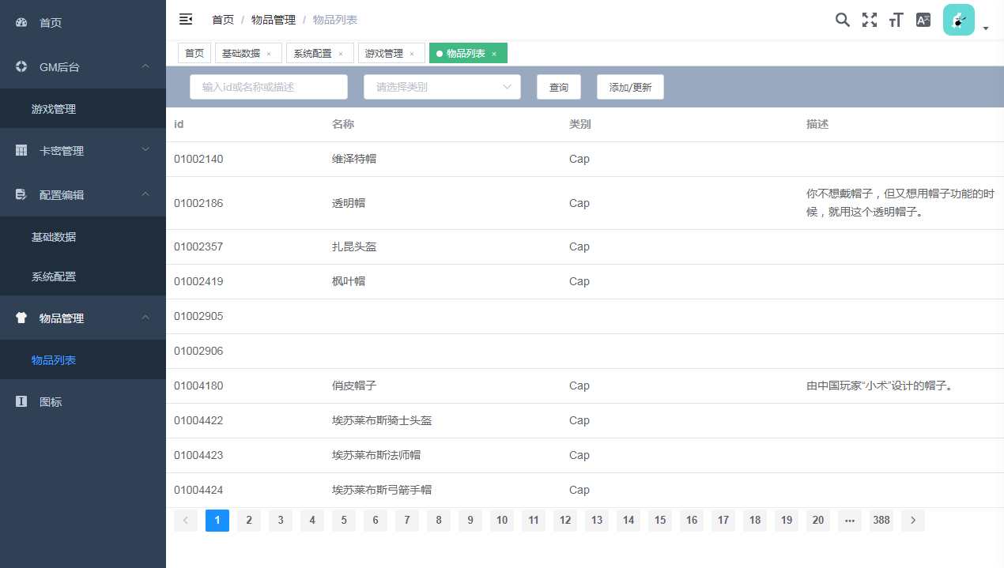Click the 添加/更新 button
Viewport: 1004px width, 568px height.
(630, 87)
